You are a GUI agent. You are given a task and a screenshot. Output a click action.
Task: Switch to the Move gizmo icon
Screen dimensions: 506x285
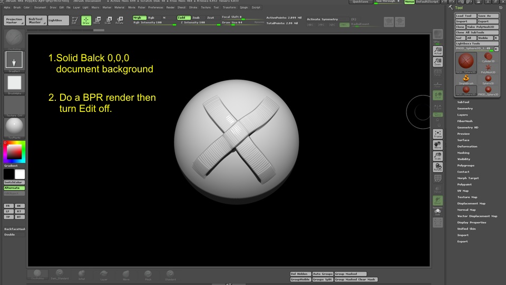97,21
